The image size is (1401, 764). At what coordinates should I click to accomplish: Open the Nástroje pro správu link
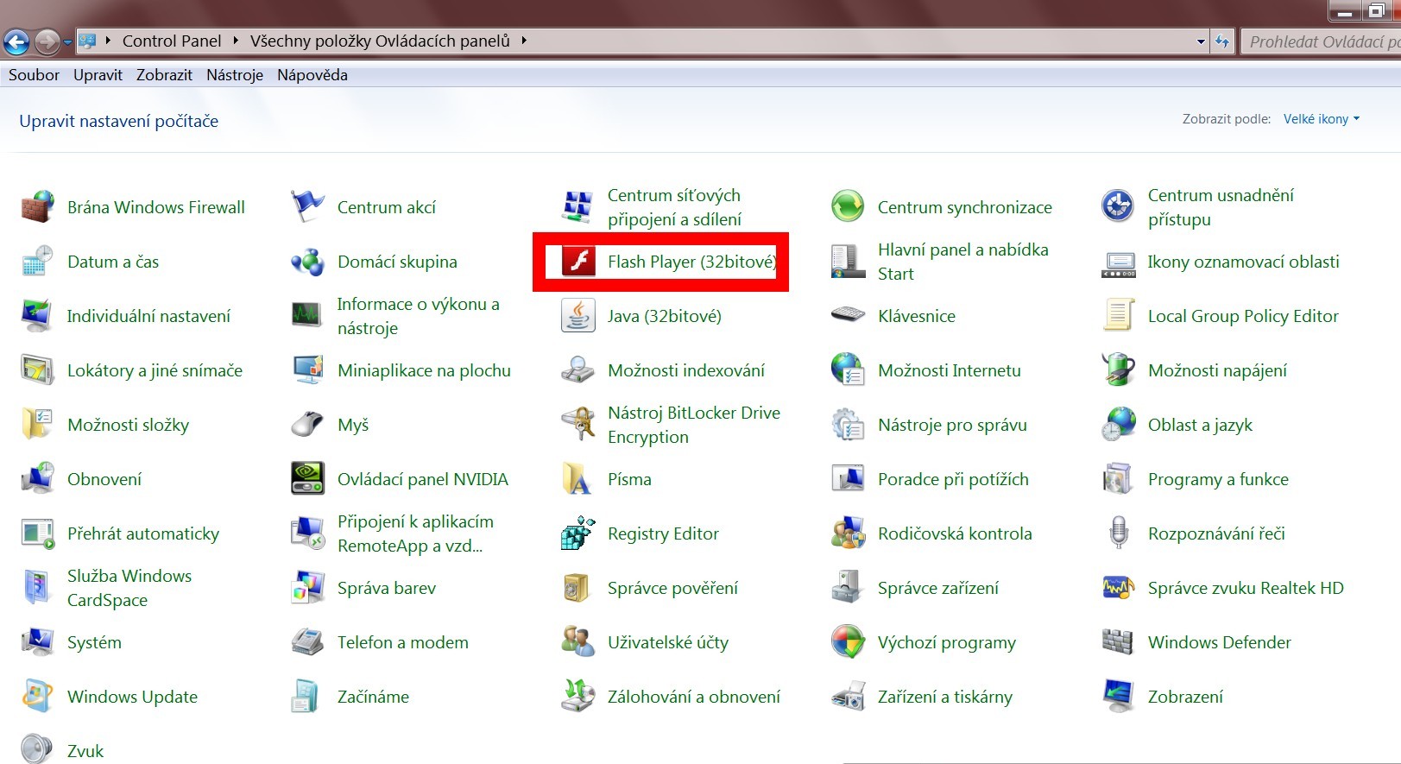952,425
